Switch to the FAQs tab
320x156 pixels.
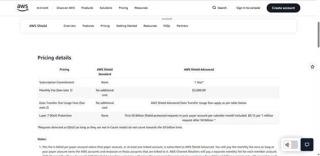tap(166, 26)
